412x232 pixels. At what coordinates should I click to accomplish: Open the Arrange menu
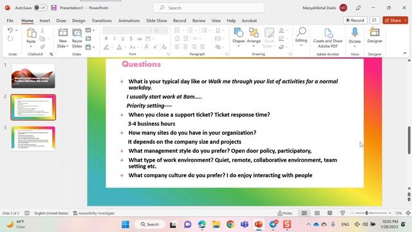(x=254, y=37)
